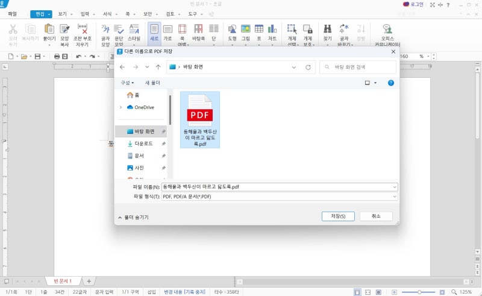Open the 파일 이름 filename dropdown arrow
482x296 pixels.
point(395,187)
